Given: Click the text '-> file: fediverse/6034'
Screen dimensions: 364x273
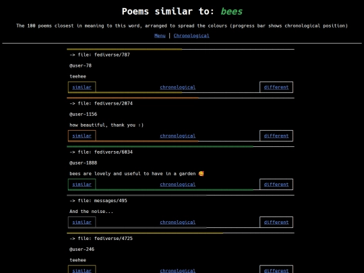Looking at the screenshot, I should click(101, 152).
